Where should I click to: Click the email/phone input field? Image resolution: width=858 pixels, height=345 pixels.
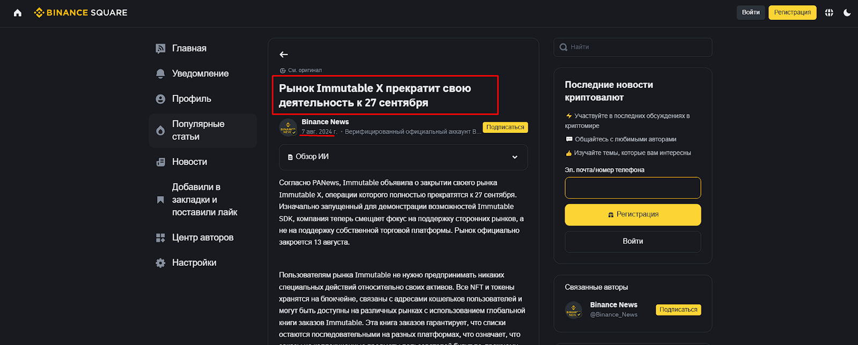pyautogui.click(x=632, y=187)
